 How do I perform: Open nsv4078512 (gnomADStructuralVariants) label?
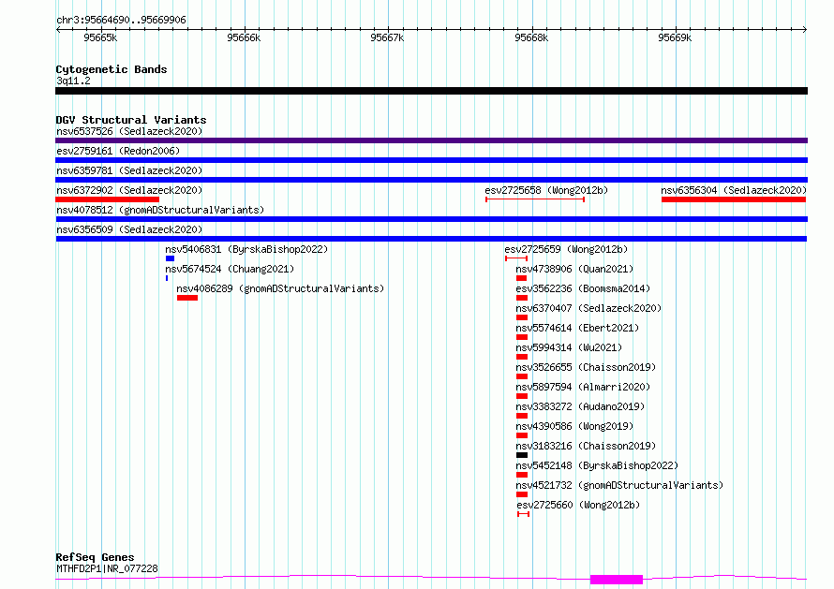tap(160, 210)
